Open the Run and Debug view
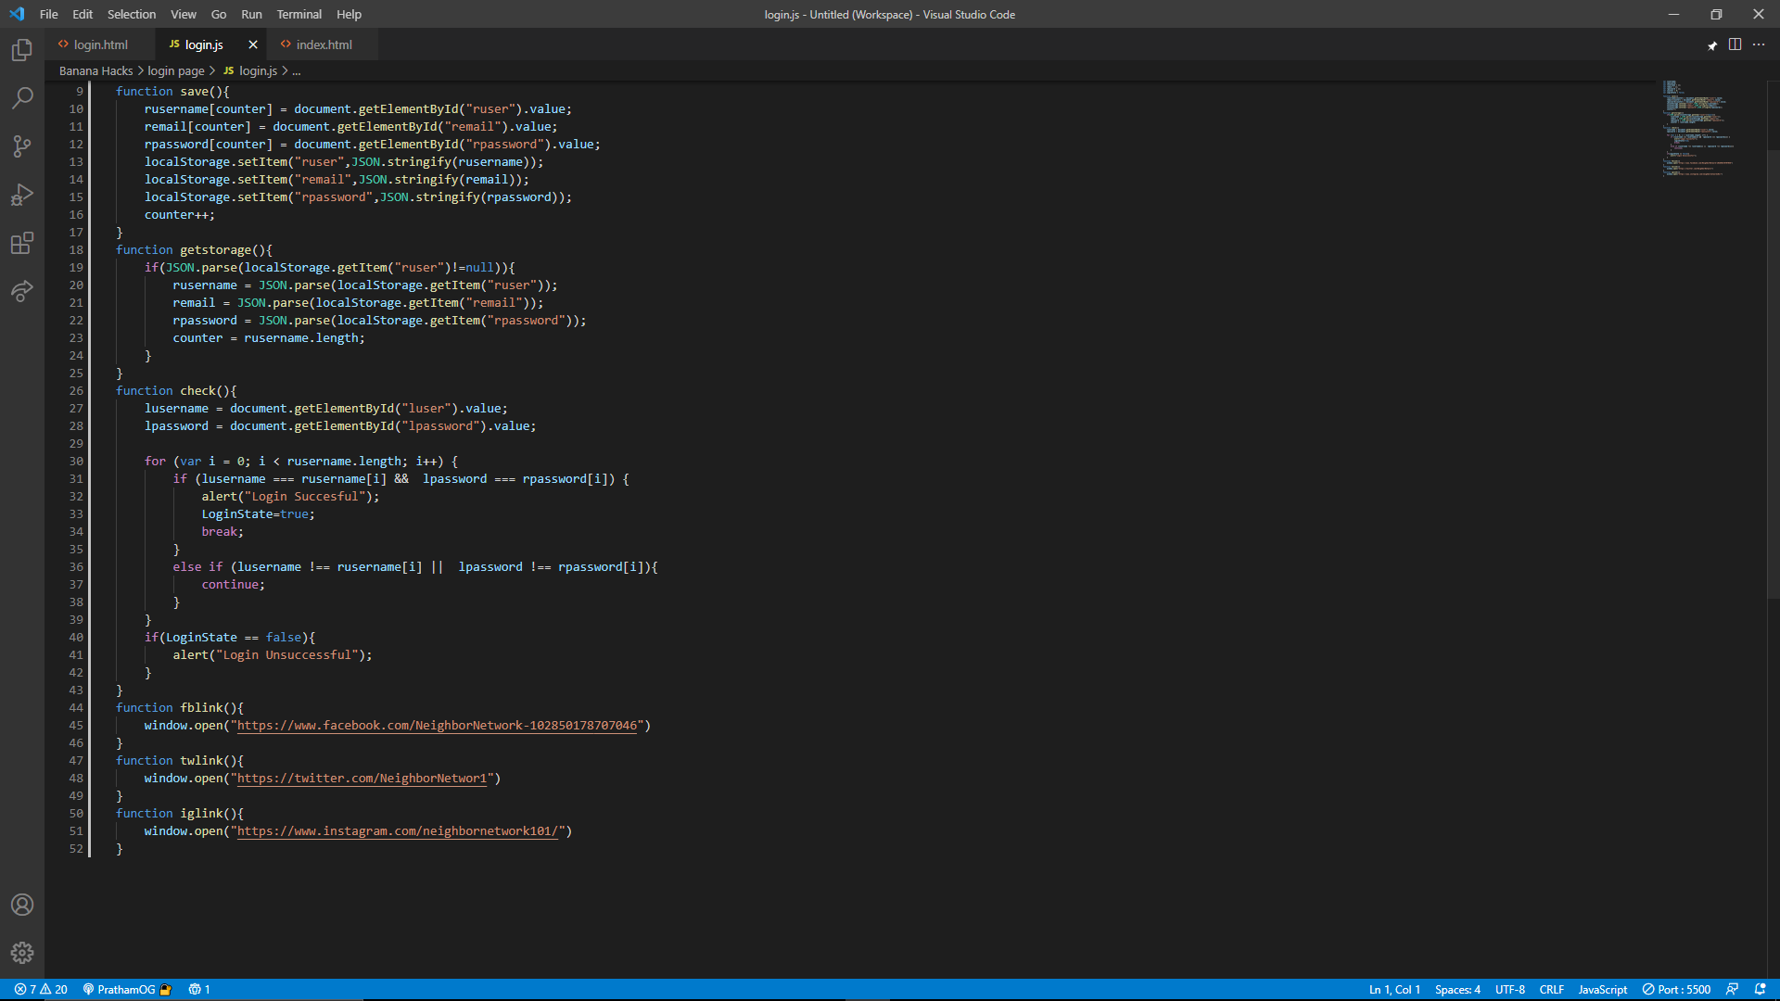The height and width of the screenshot is (1001, 1780). (22, 195)
